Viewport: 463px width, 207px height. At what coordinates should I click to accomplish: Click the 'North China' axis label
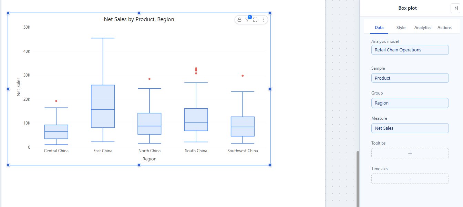(x=150, y=151)
